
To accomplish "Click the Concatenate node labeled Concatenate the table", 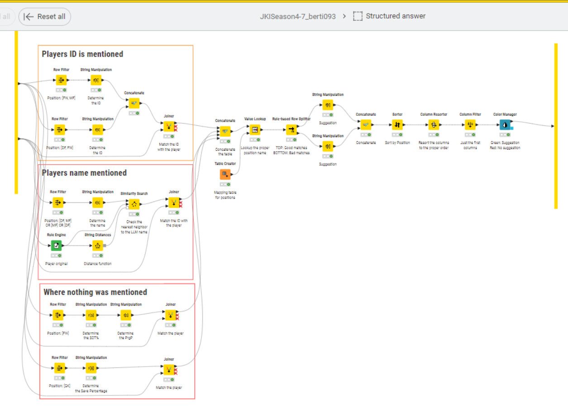I will pos(225,131).
